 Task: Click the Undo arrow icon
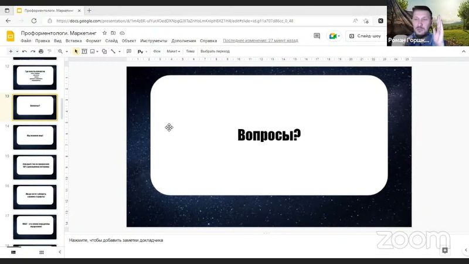click(25, 52)
